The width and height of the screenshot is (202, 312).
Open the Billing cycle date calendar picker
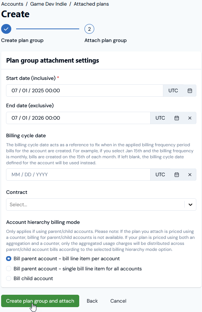coord(176,175)
